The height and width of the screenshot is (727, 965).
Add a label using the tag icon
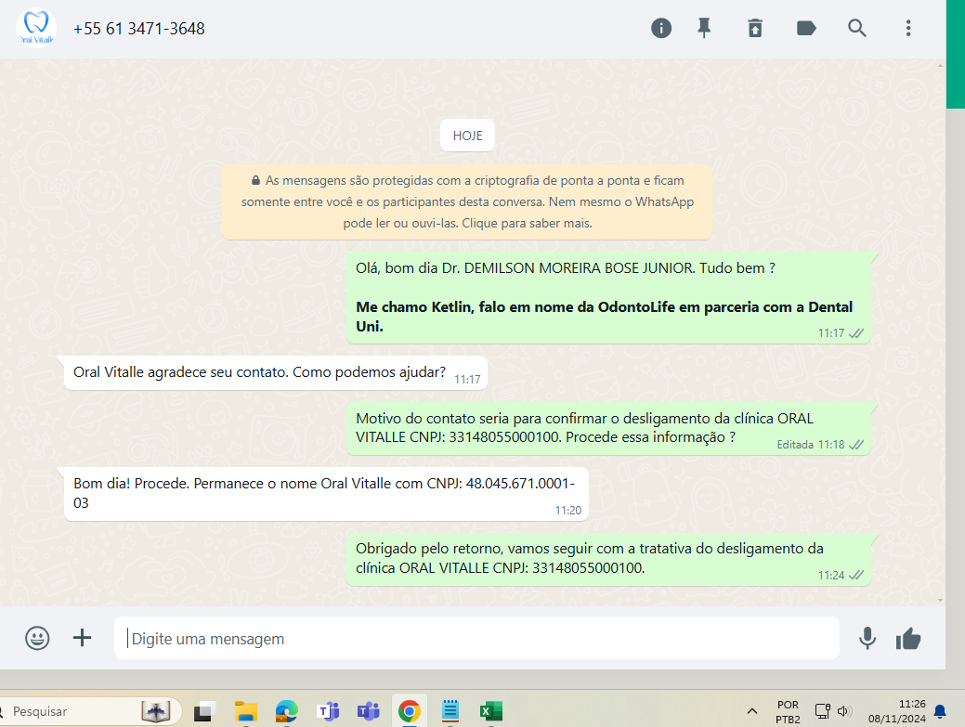pos(806,28)
